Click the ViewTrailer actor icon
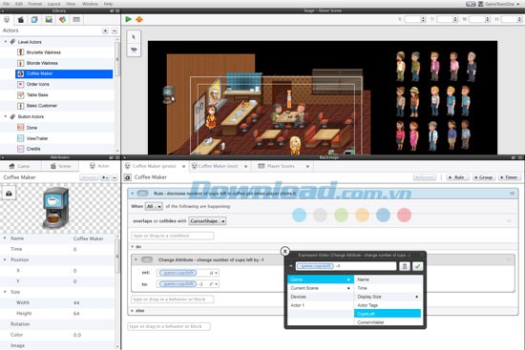This screenshot has width=525, height=350. point(21,138)
